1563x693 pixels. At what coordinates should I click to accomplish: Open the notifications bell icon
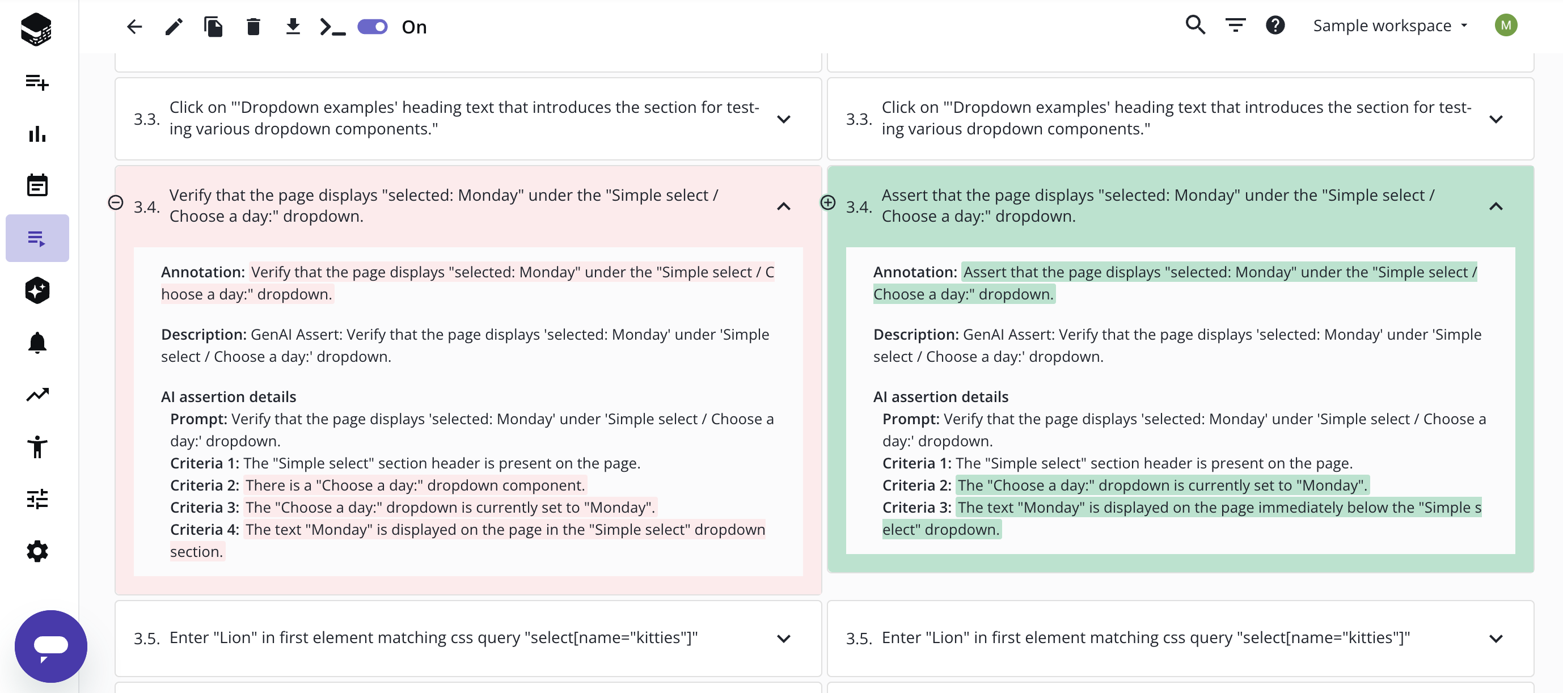(37, 343)
